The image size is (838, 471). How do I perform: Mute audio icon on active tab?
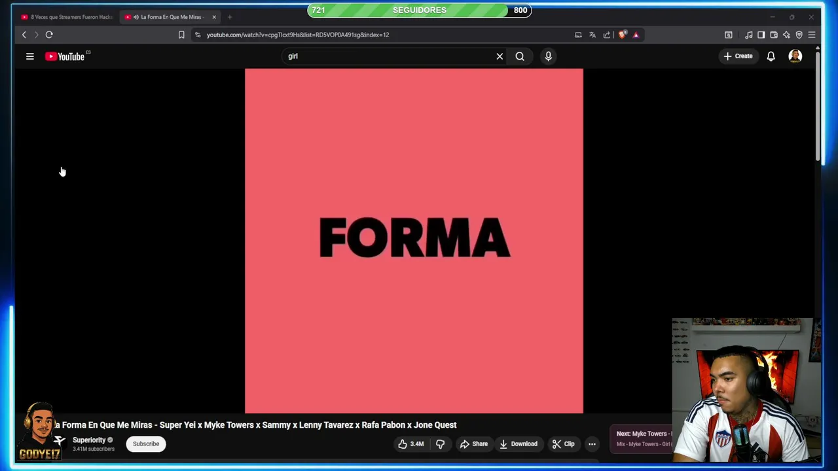(136, 17)
